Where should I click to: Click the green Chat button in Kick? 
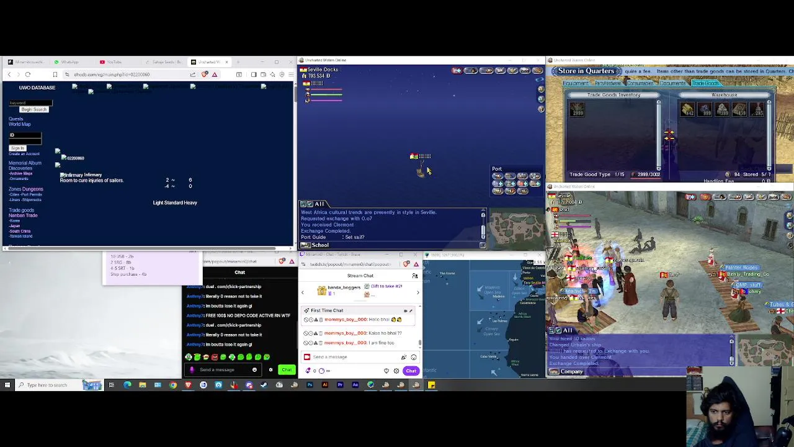(x=287, y=370)
